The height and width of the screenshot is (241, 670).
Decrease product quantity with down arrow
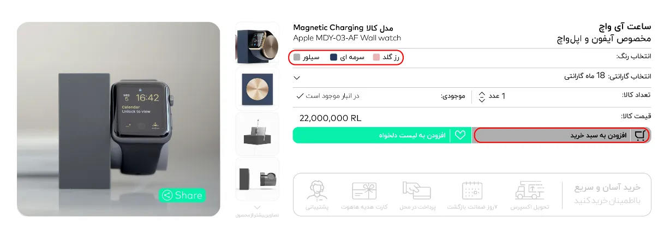481,100
